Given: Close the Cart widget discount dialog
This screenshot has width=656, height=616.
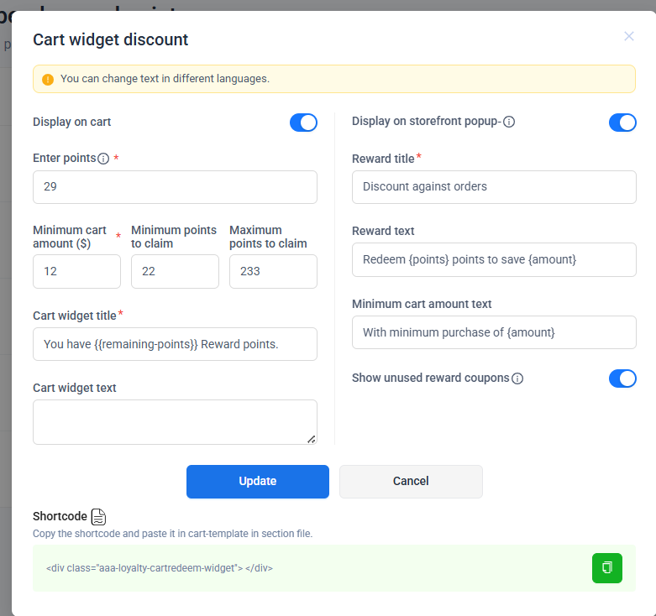Looking at the screenshot, I should (628, 36).
